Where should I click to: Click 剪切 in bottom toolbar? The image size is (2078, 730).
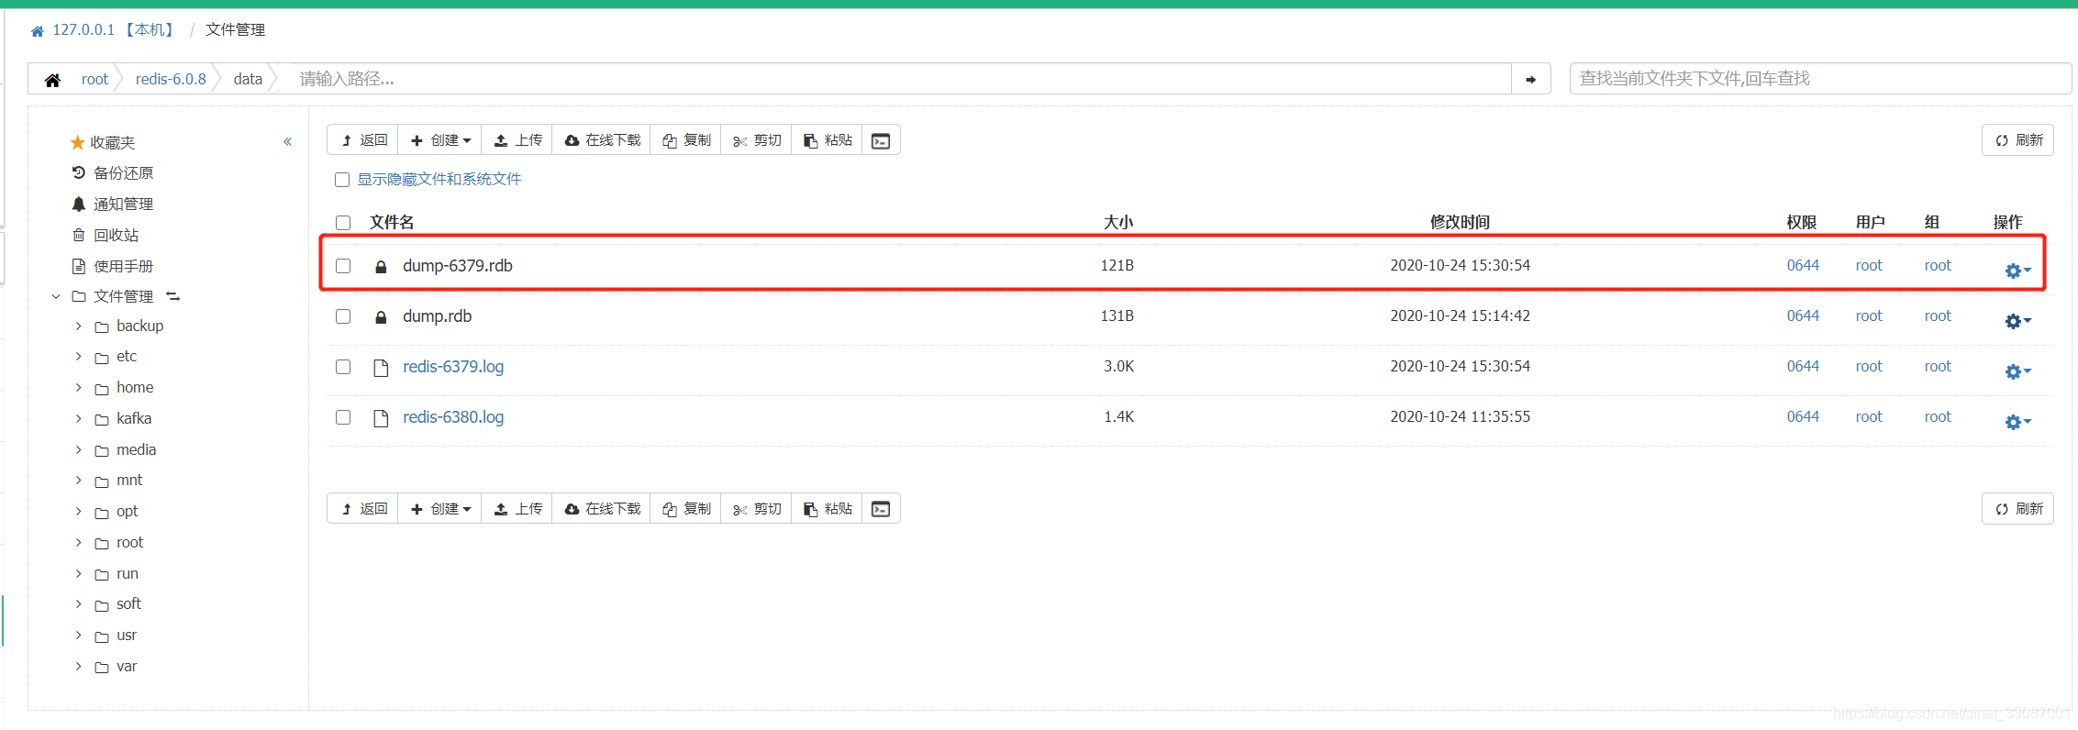click(757, 509)
